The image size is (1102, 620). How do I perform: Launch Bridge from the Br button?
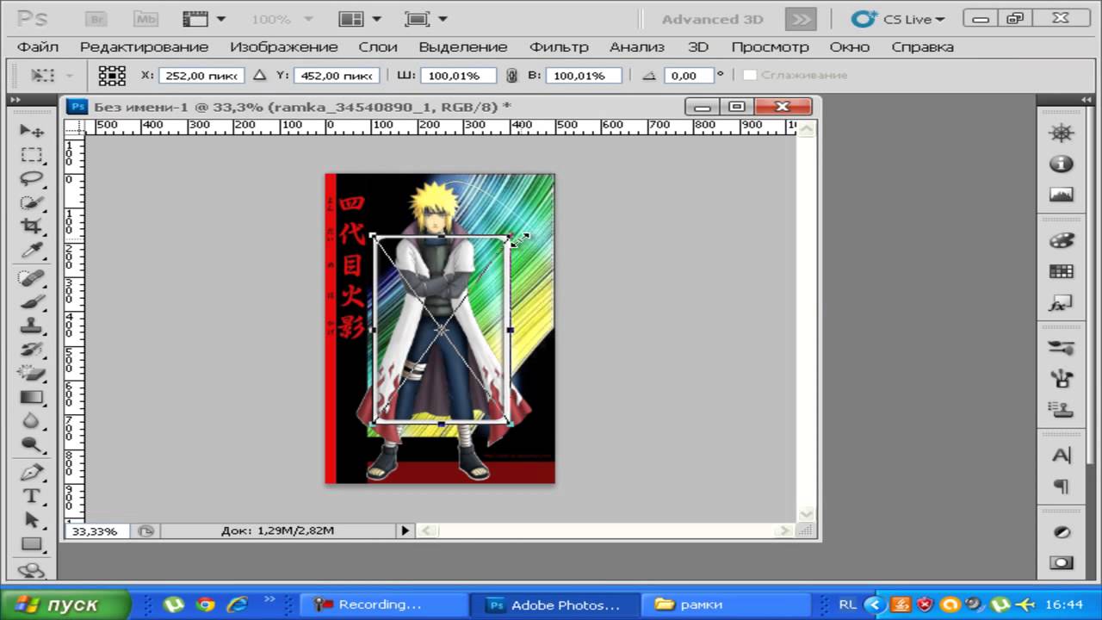click(x=96, y=18)
